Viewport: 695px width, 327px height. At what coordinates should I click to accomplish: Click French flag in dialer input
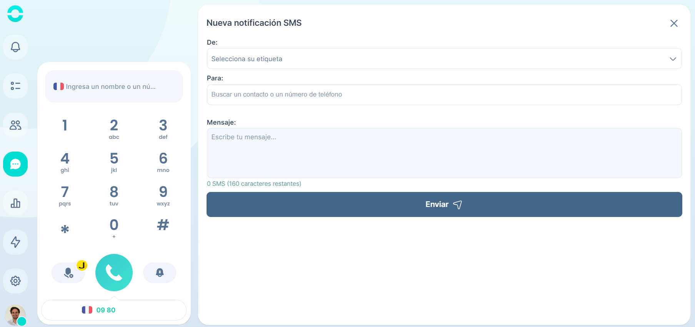click(58, 87)
